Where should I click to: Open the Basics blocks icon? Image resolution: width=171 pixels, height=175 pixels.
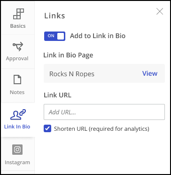pyautogui.click(x=19, y=14)
